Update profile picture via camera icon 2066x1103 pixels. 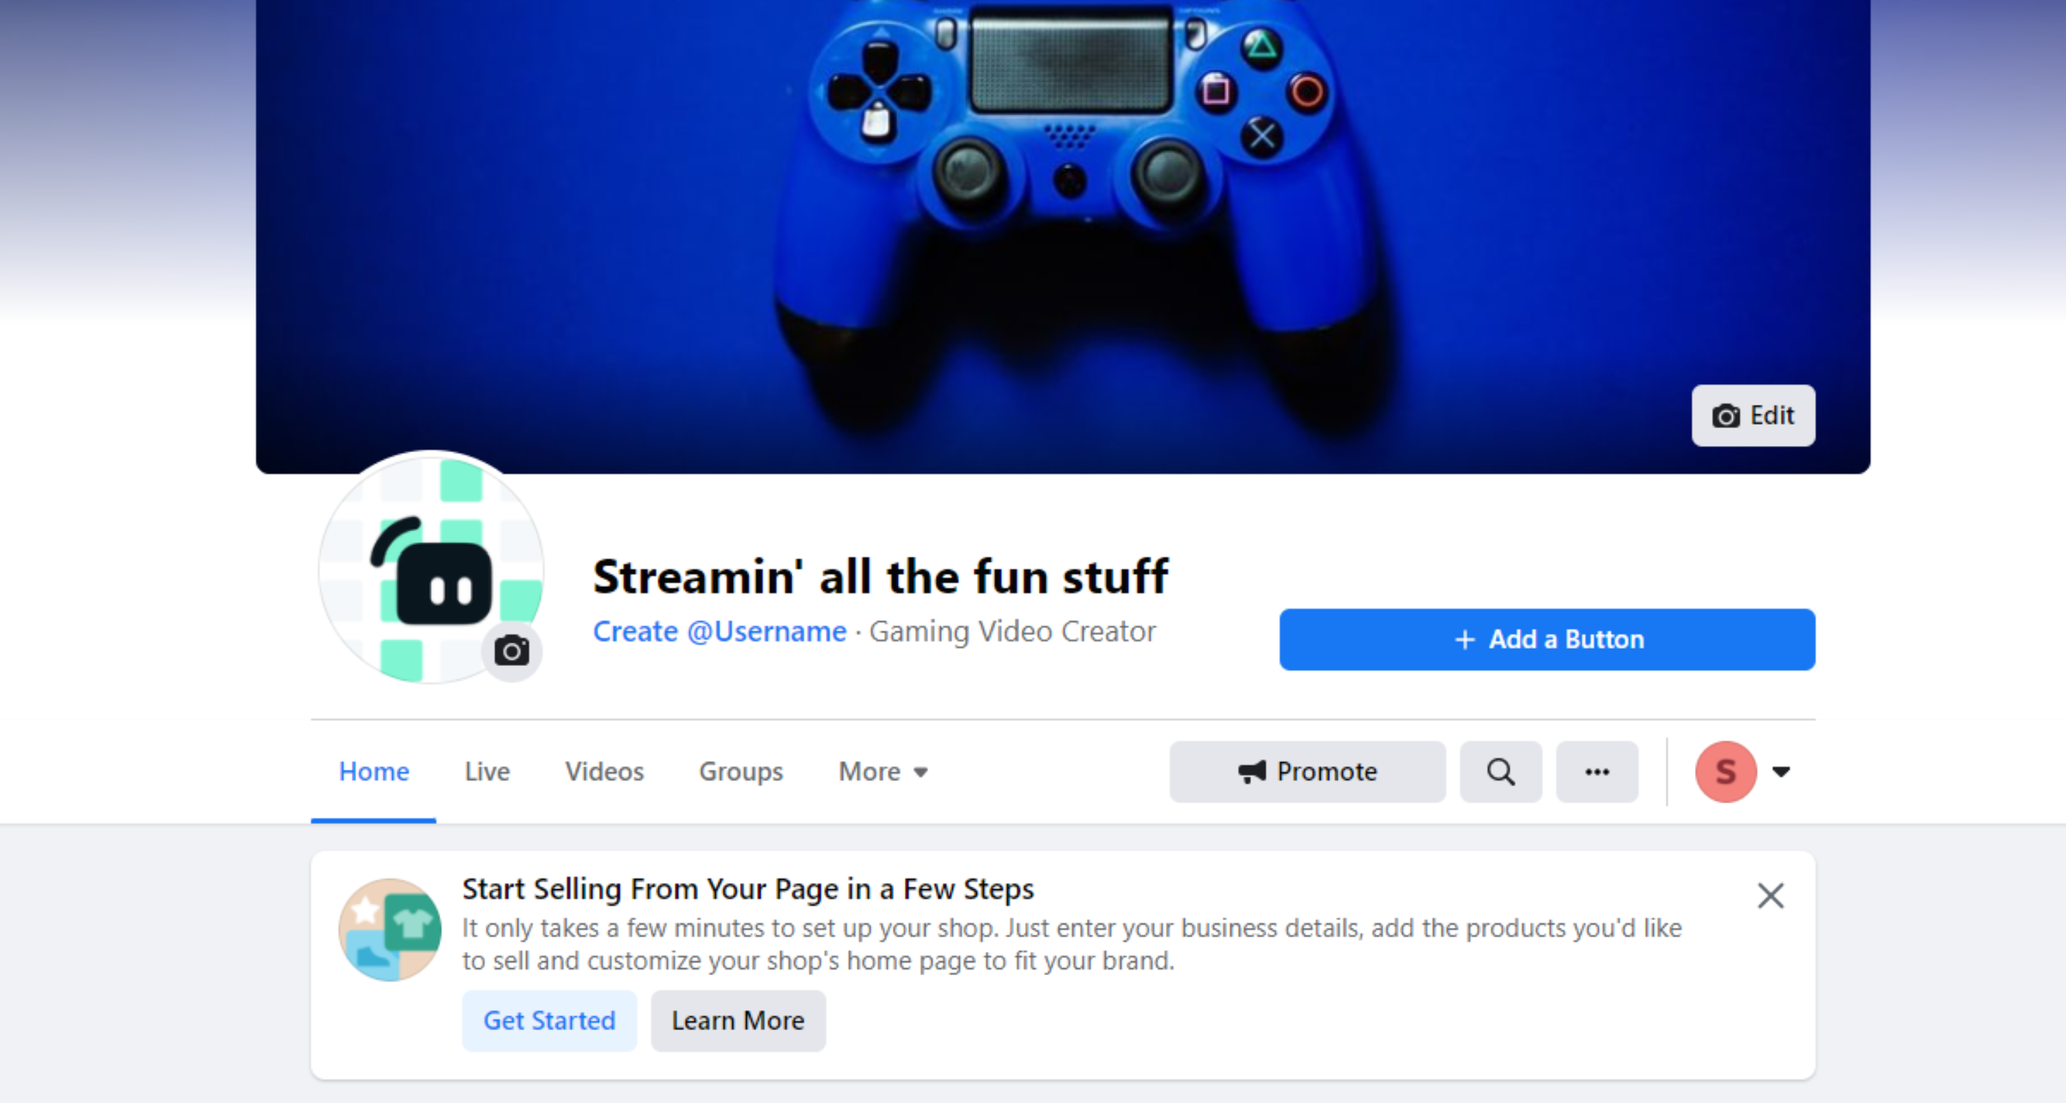512,651
